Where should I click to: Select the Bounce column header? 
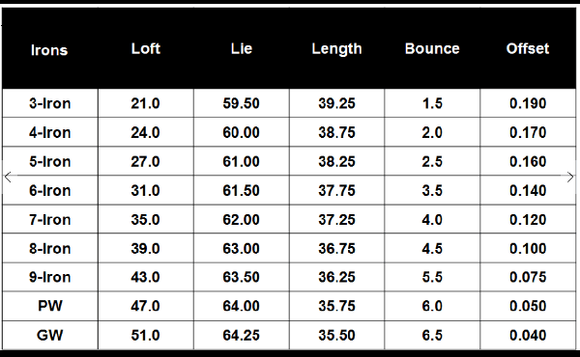coord(432,49)
